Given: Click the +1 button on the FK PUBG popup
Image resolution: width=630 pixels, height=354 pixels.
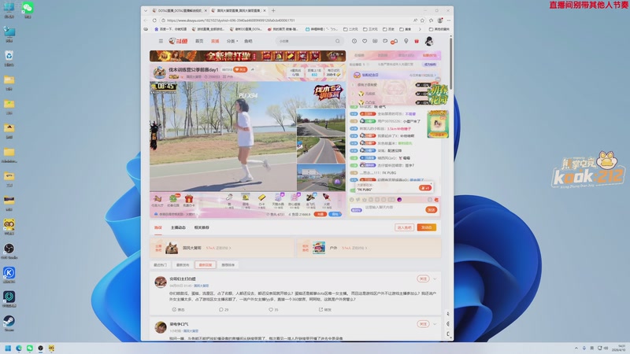Looking at the screenshot, I should click(x=425, y=188).
